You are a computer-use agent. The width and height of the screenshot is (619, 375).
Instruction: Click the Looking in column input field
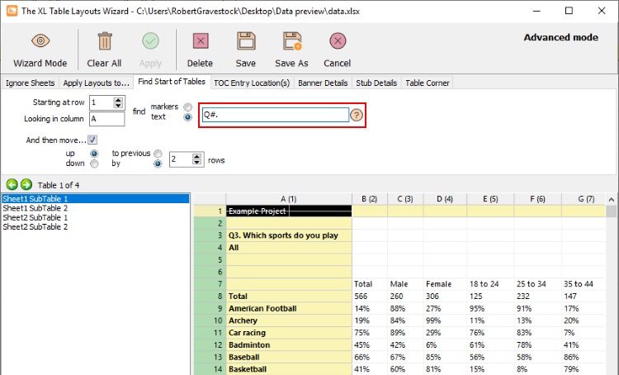[107, 119]
